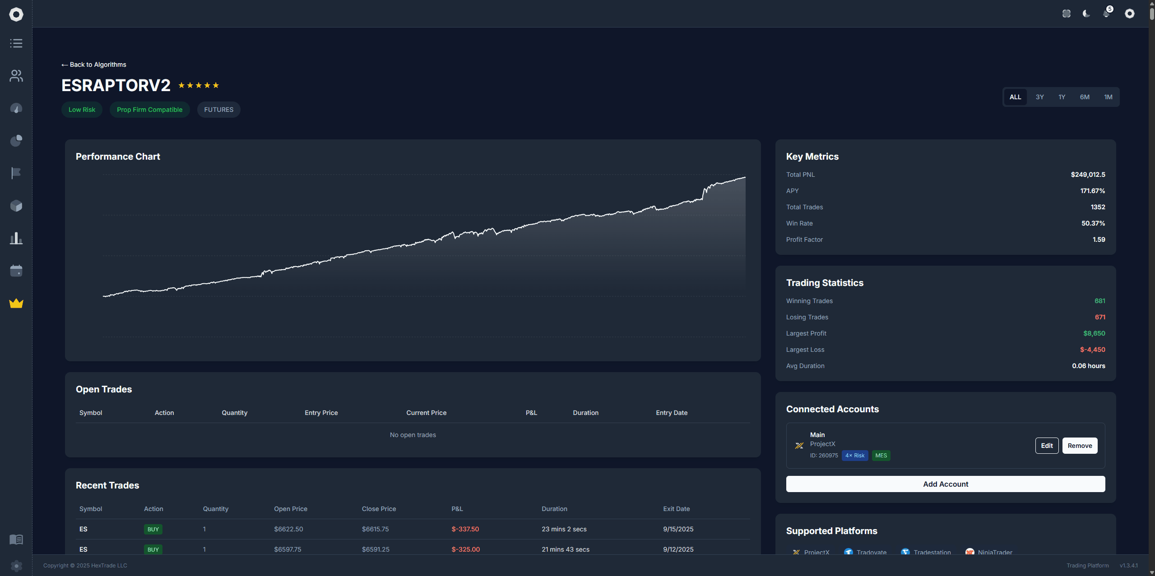
Task: Go back via Back to Algorithms link
Action: tap(94, 65)
